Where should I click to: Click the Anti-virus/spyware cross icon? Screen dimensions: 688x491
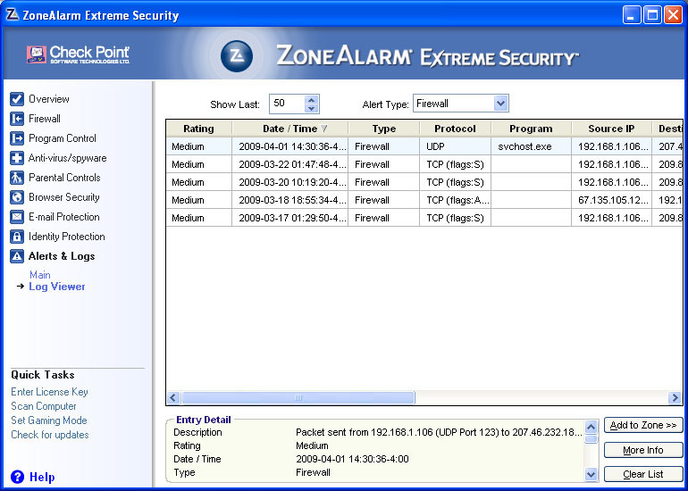click(x=17, y=158)
